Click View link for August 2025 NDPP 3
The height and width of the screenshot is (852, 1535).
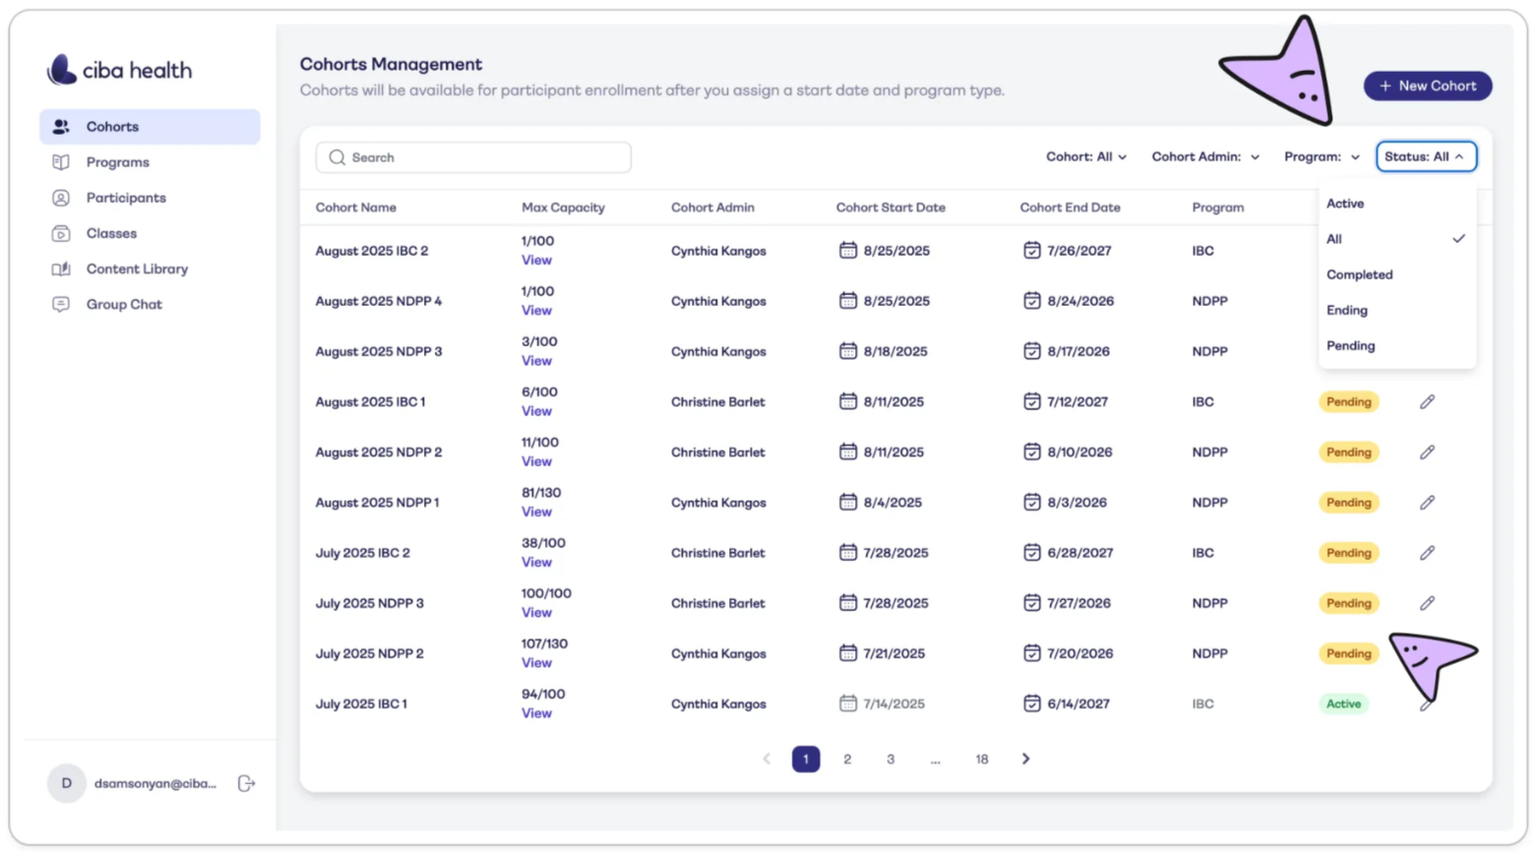pyautogui.click(x=536, y=360)
